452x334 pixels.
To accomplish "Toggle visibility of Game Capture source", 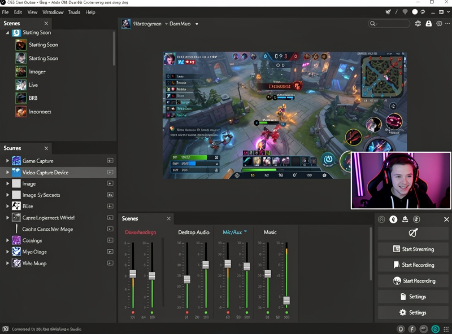I will 110,161.
